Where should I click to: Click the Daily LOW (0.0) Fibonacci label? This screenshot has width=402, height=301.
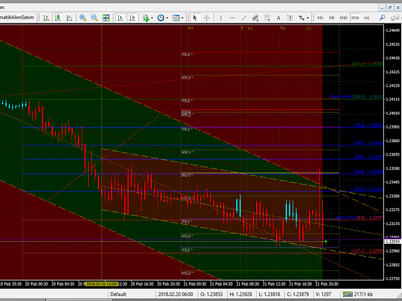click(360, 217)
